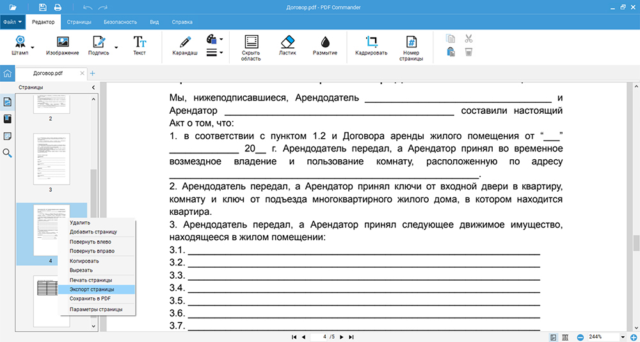Insert picture with Изображение tool
The width and height of the screenshot is (640, 342).
[63, 45]
